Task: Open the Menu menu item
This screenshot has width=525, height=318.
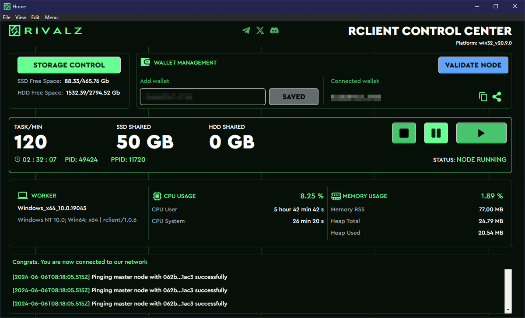Action: click(x=51, y=18)
